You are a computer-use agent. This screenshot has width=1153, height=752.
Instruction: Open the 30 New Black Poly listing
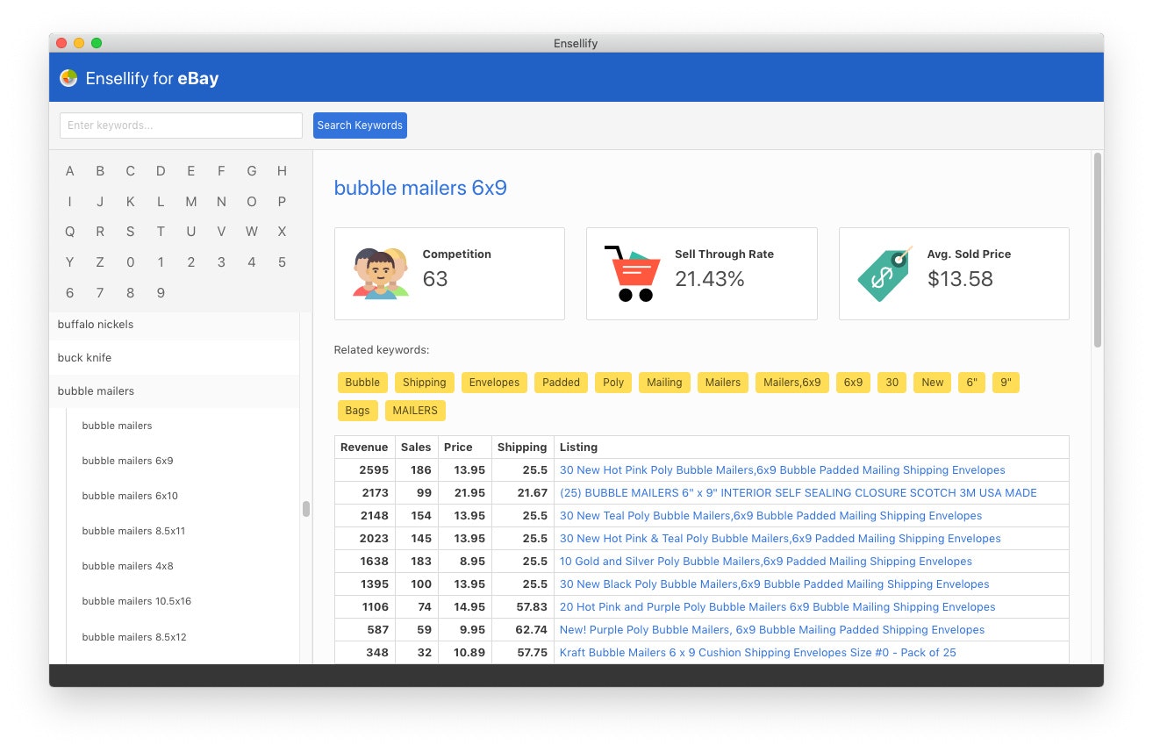[x=775, y=584]
